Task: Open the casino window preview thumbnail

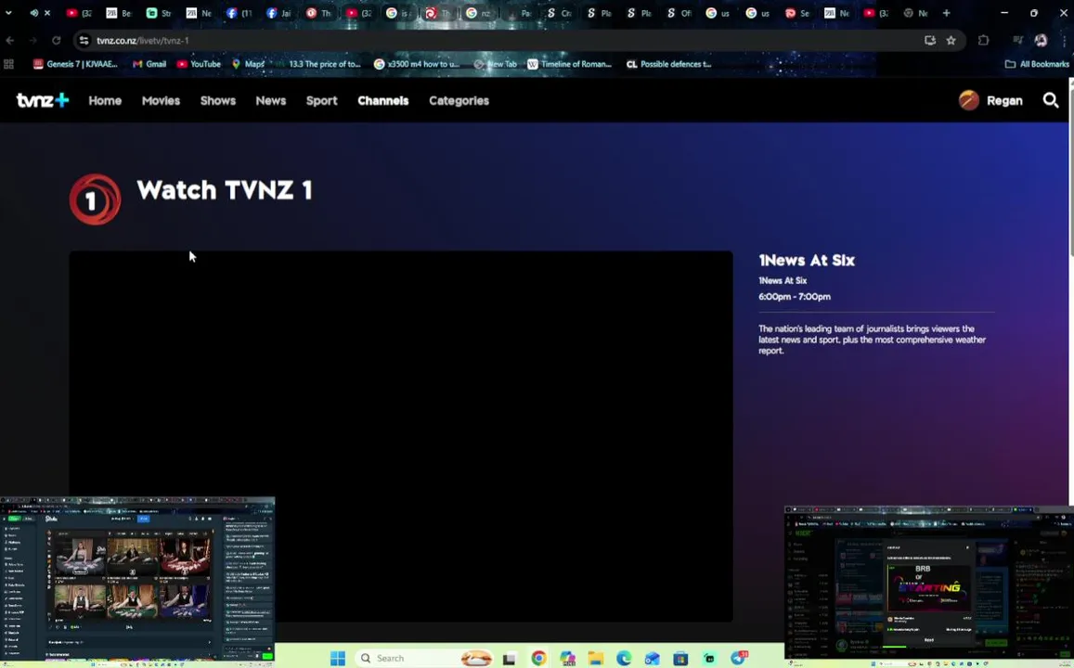Action: pyautogui.click(x=137, y=582)
